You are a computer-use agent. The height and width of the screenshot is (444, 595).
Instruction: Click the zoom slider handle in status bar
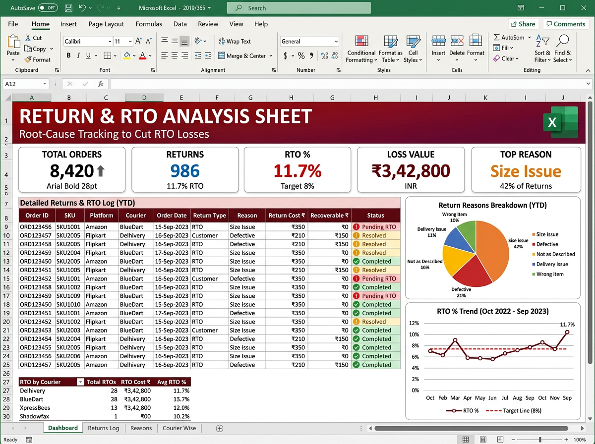coord(540,440)
